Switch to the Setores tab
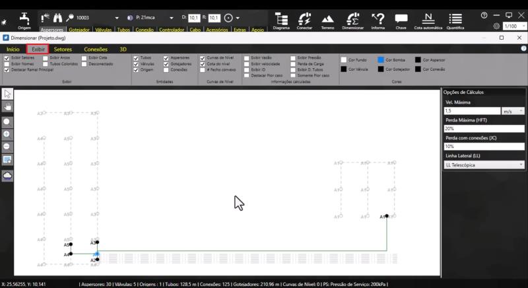 point(63,49)
